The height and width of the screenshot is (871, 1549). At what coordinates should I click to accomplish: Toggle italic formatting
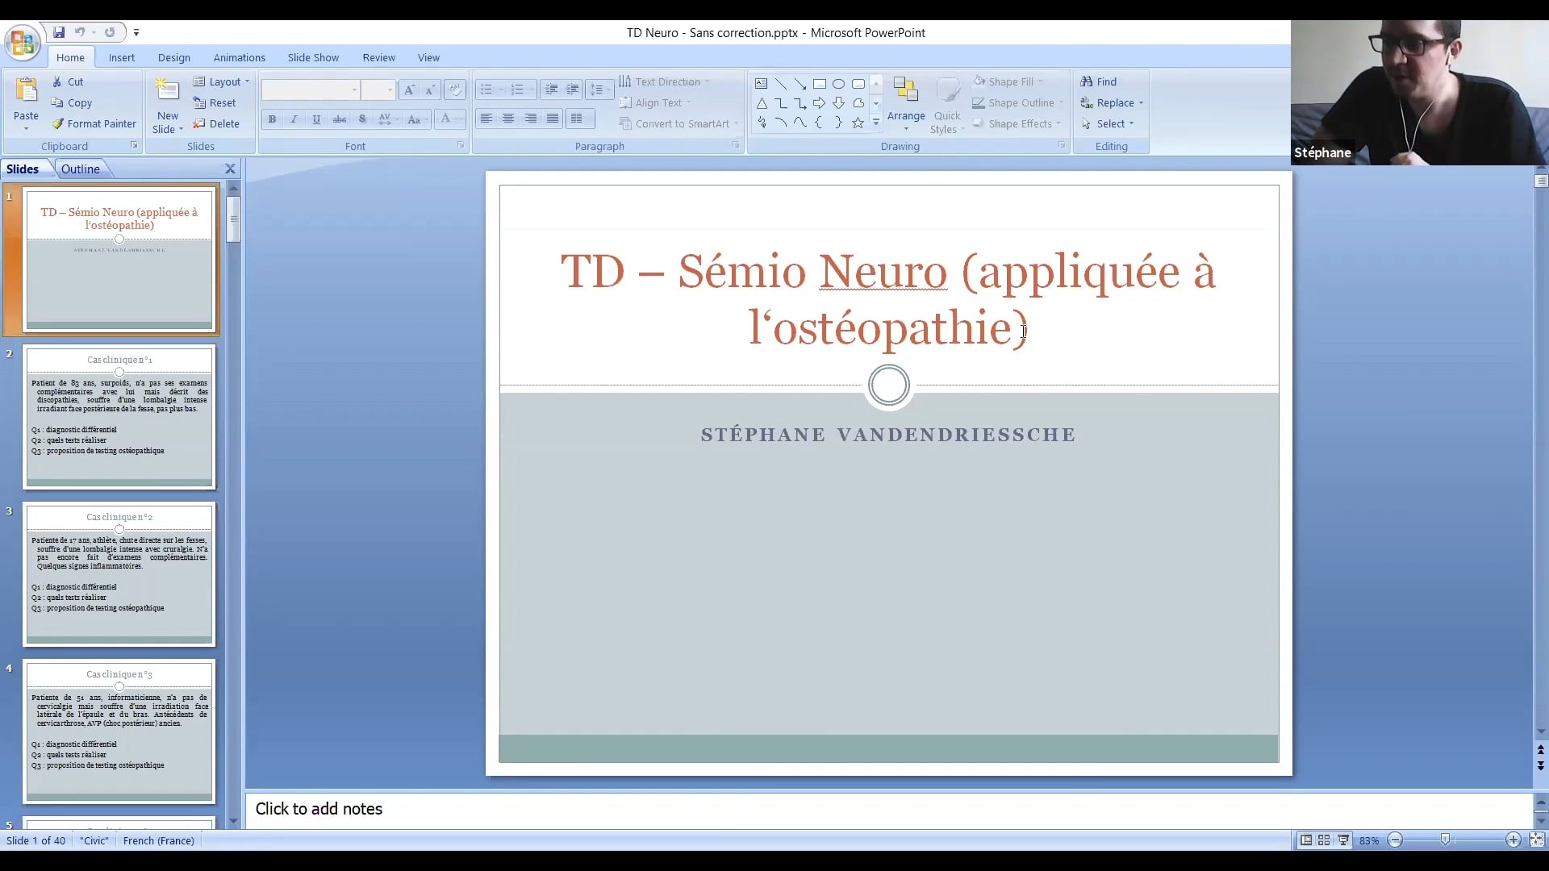click(x=294, y=119)
